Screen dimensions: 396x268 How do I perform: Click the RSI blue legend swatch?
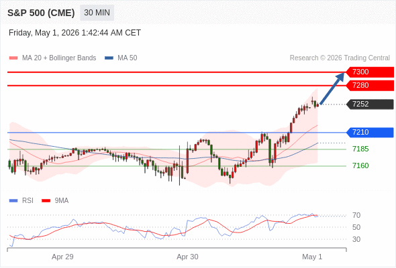coord(13,201)
